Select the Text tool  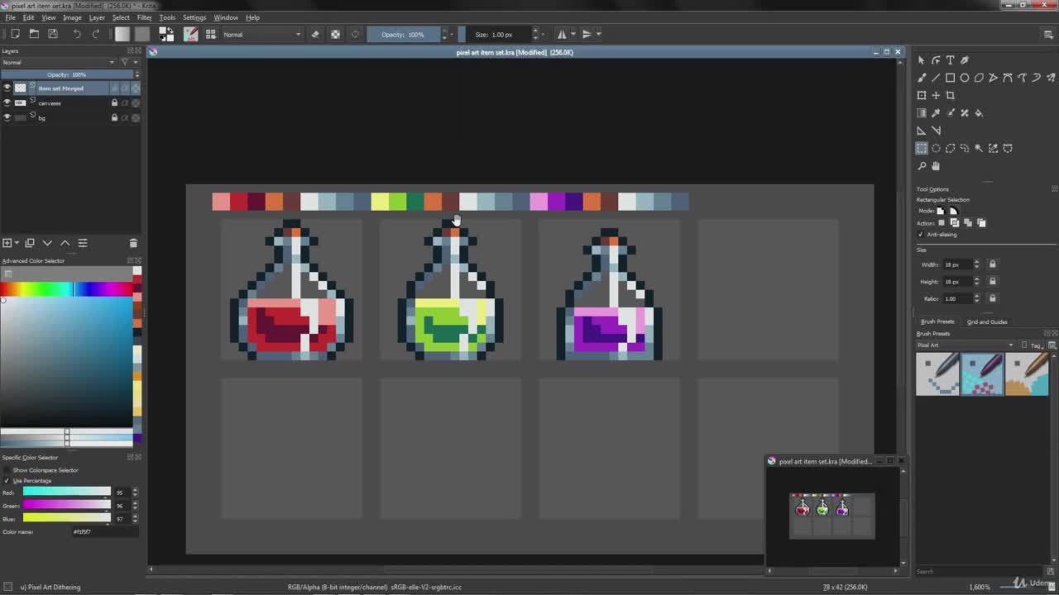click(950, 60)
